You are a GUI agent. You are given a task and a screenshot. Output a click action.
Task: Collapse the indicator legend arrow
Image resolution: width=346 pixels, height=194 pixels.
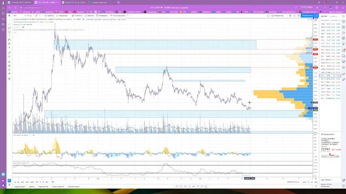coord(15,32)
